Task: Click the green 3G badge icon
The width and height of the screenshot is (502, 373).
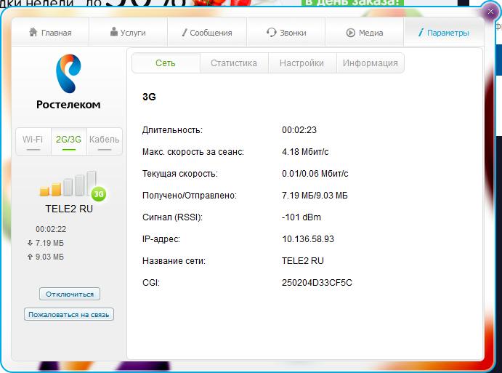Action: 99,193
